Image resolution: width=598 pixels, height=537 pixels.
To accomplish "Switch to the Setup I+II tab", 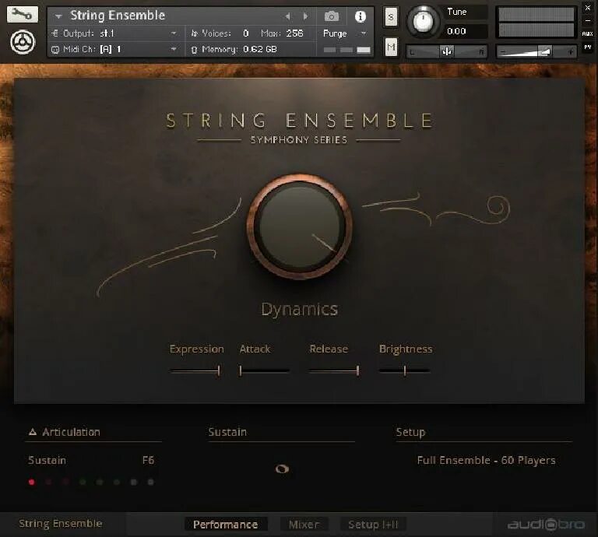I will (x=373, y=525).
